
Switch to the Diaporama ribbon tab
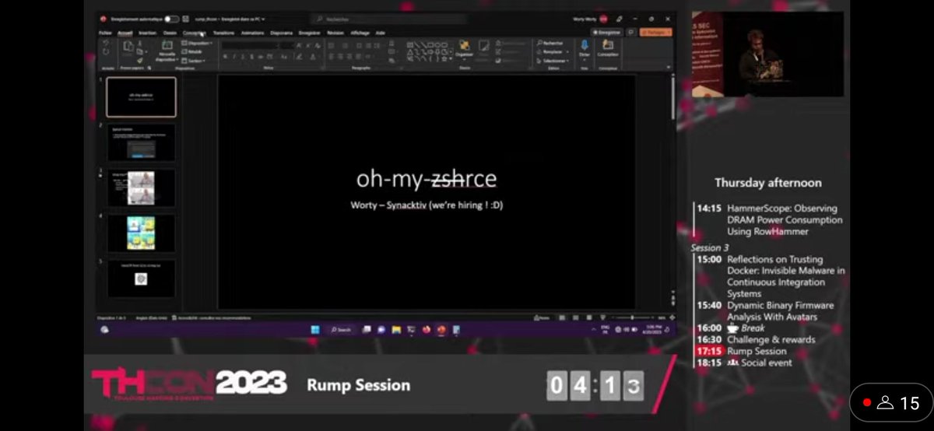[x=282, y=33]
